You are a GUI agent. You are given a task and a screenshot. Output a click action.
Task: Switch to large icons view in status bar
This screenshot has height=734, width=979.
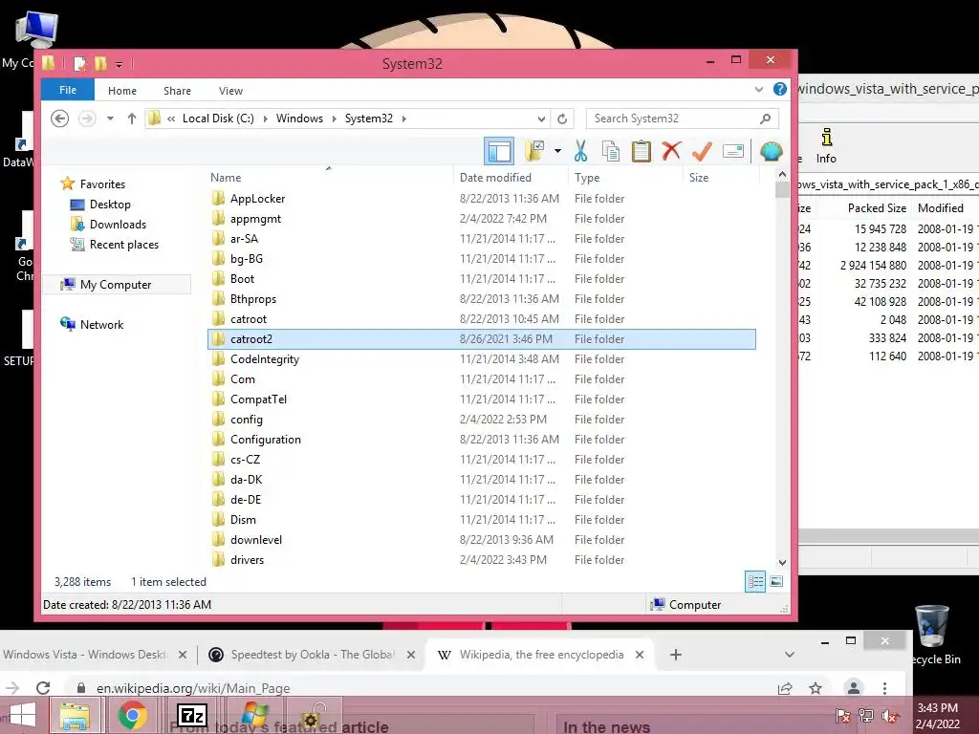[776, 582]
